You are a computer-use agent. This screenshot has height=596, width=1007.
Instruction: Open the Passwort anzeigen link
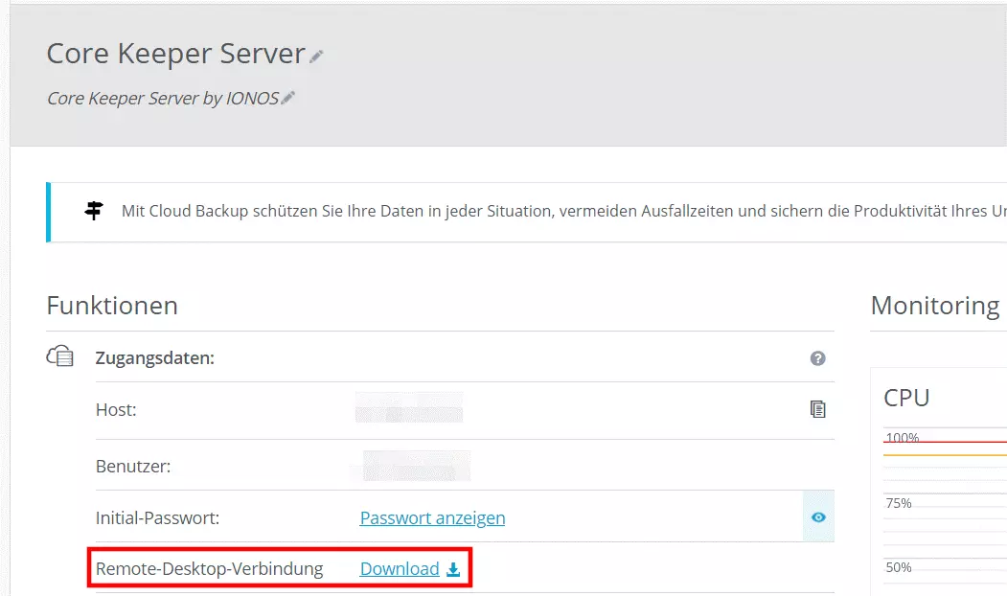pyautogui.click(x=432, y=517)
